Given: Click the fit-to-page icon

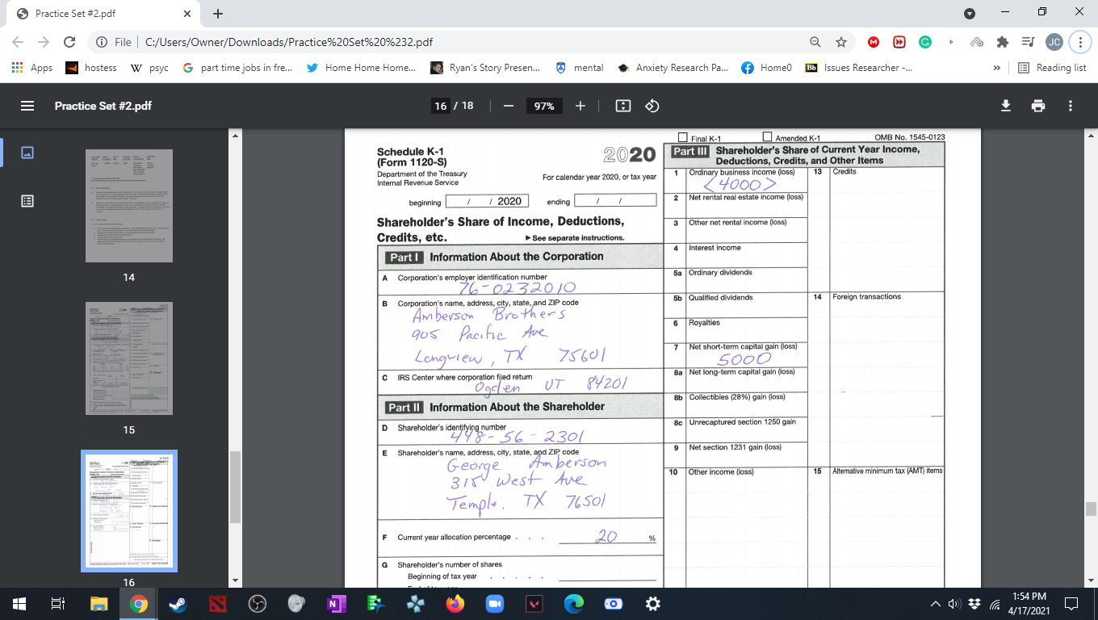Looking at the screenshot, I should 622,105.
